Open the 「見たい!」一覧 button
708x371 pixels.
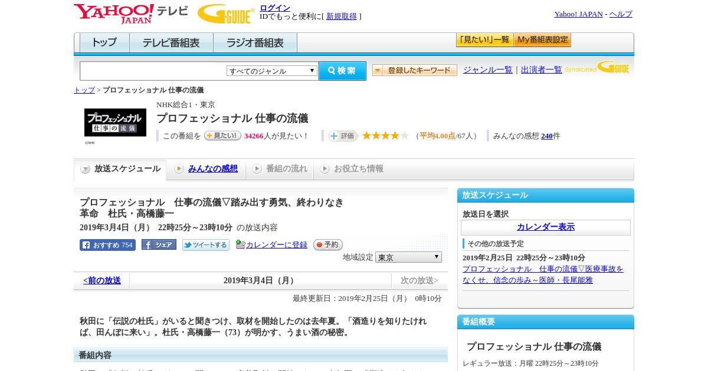[484, 40]
